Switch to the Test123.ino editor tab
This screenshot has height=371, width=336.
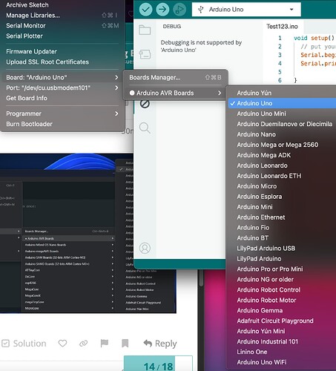(x=282, y=27)
